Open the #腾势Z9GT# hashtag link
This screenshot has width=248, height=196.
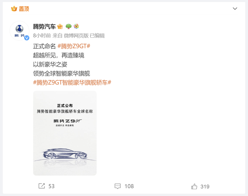click(x=74, y=46)
